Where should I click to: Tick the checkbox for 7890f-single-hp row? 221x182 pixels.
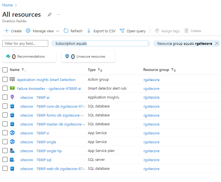click(5, 151)
